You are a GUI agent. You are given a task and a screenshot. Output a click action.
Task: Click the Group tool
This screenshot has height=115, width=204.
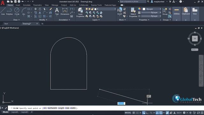coord(165,11)
